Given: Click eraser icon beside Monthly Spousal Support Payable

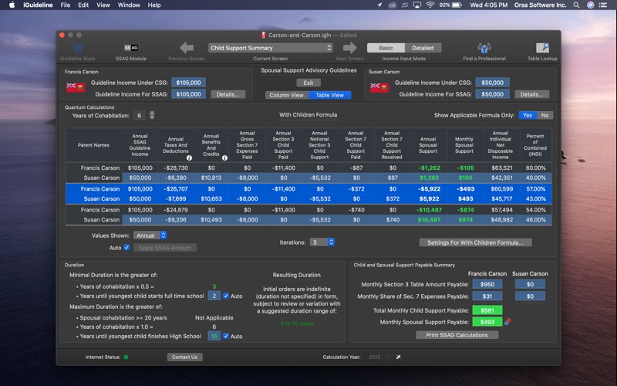Looking at the screenshot, I should (x=507, y=322).
